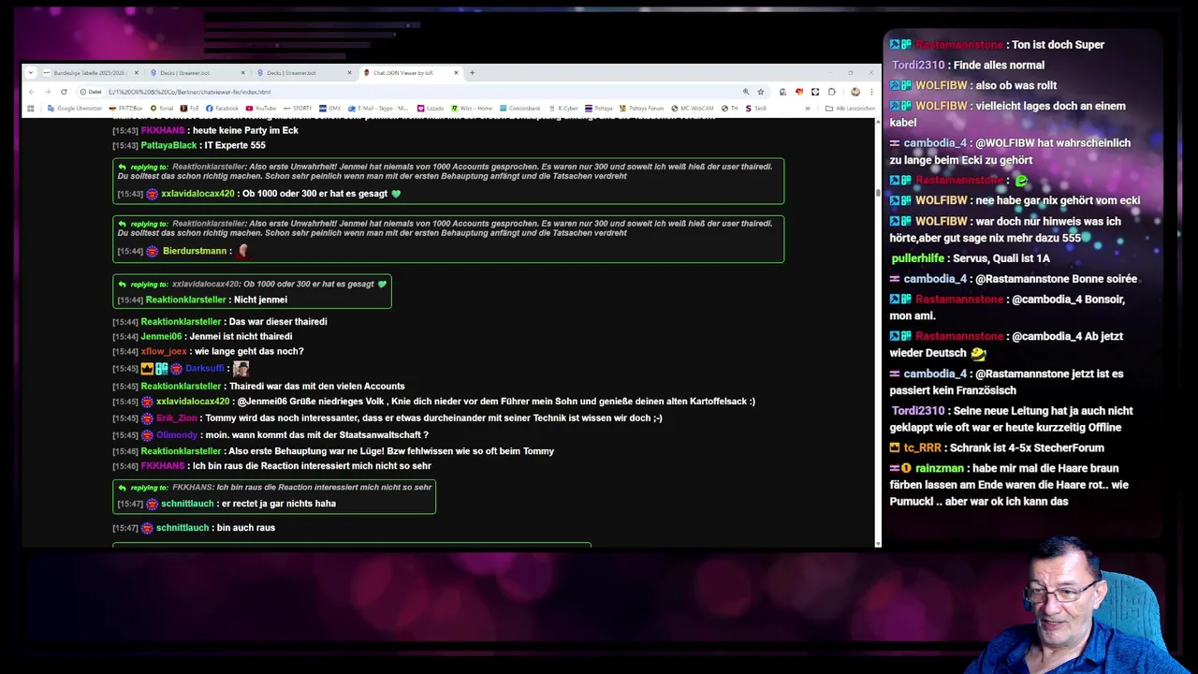The height and width of the screenshot is (674, 1198).
Task: Open the Pattaya flag bookmark
Action: coord(598,109)
